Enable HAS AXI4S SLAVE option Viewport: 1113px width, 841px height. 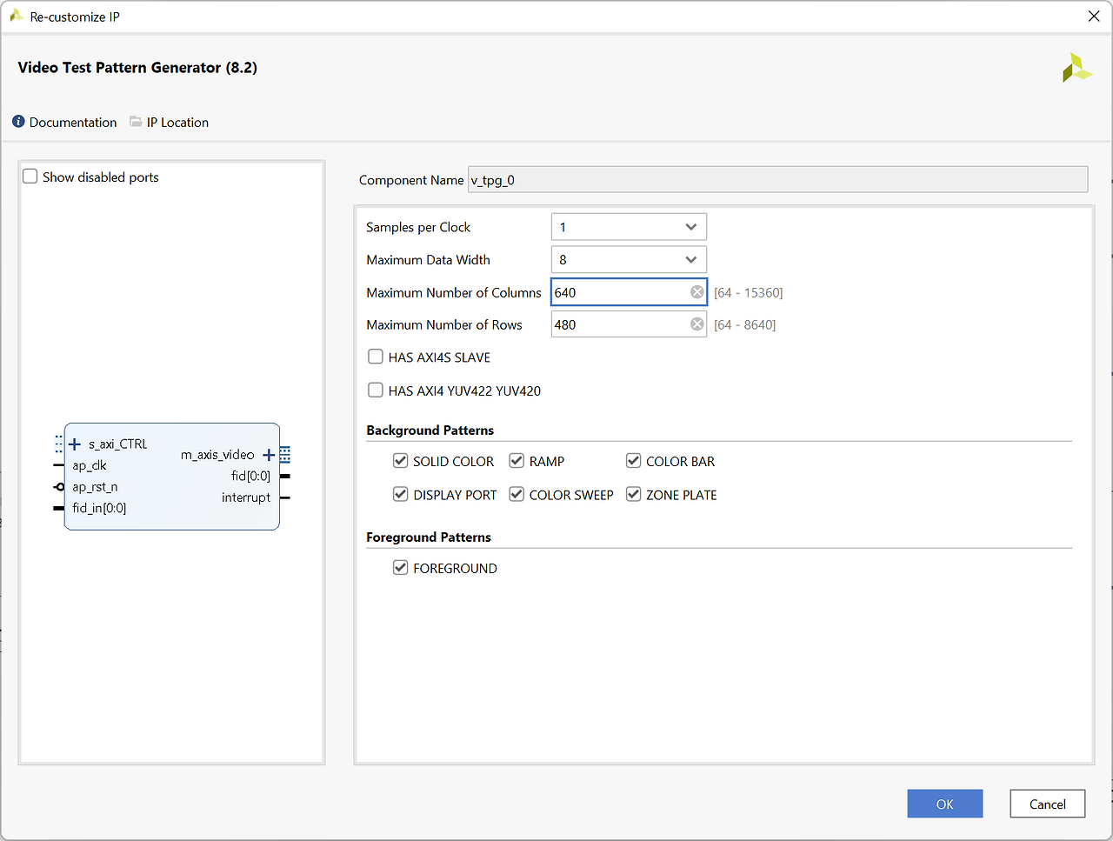[x=376, y=357]
